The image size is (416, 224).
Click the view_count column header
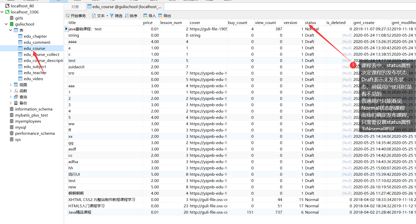pyautogui.click(x=269, y=23)
